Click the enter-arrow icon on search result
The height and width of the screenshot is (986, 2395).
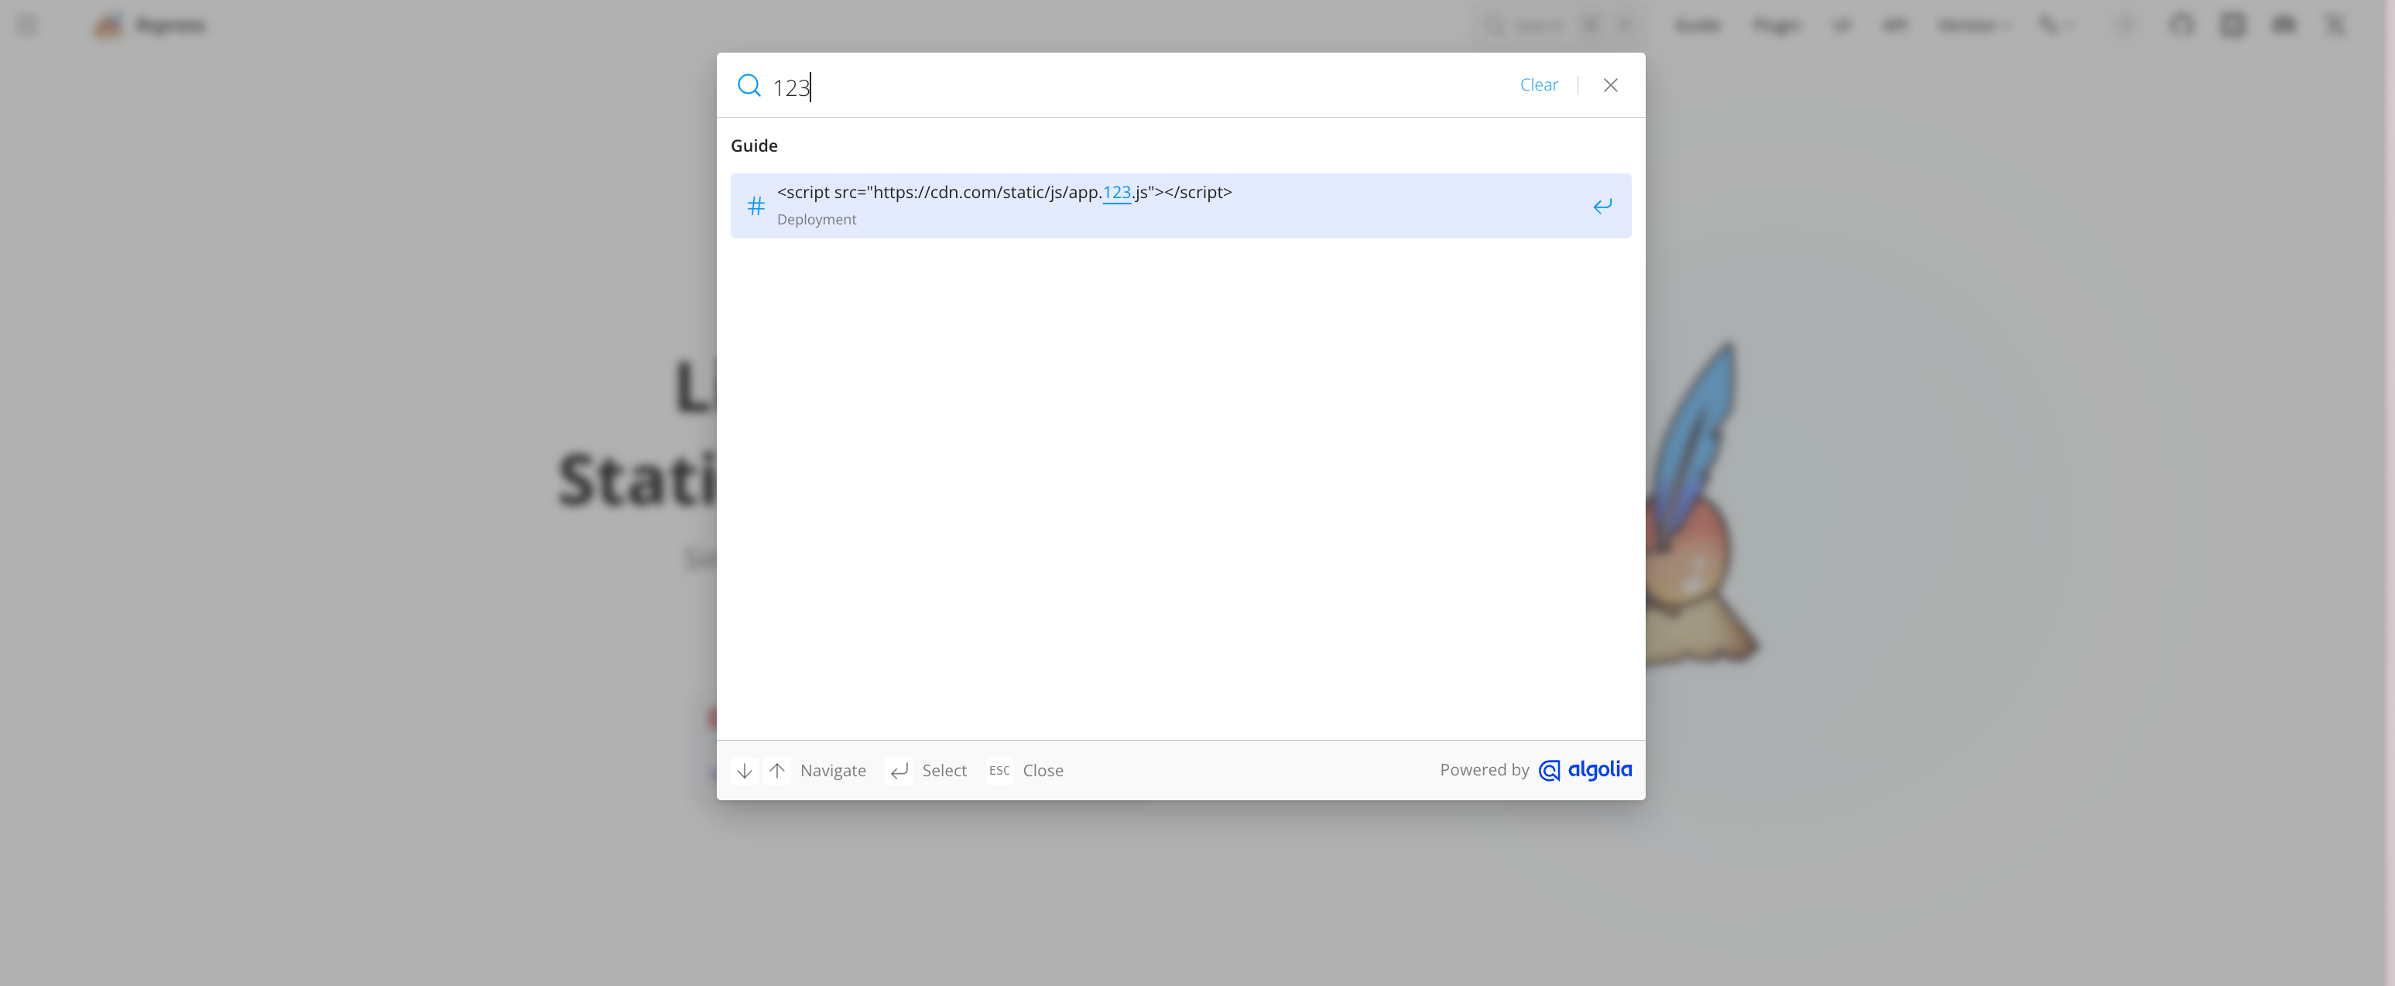click(x=1602, y=205)
